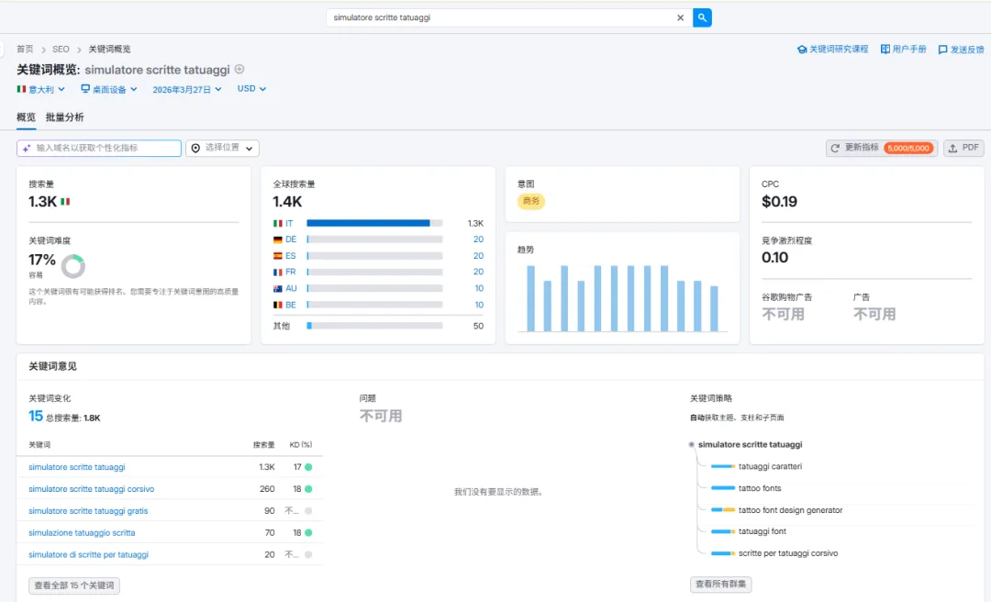Click 查看全部 15 个关键词 button
Viewport: 991px width, 602px height.
click(74, 585)
